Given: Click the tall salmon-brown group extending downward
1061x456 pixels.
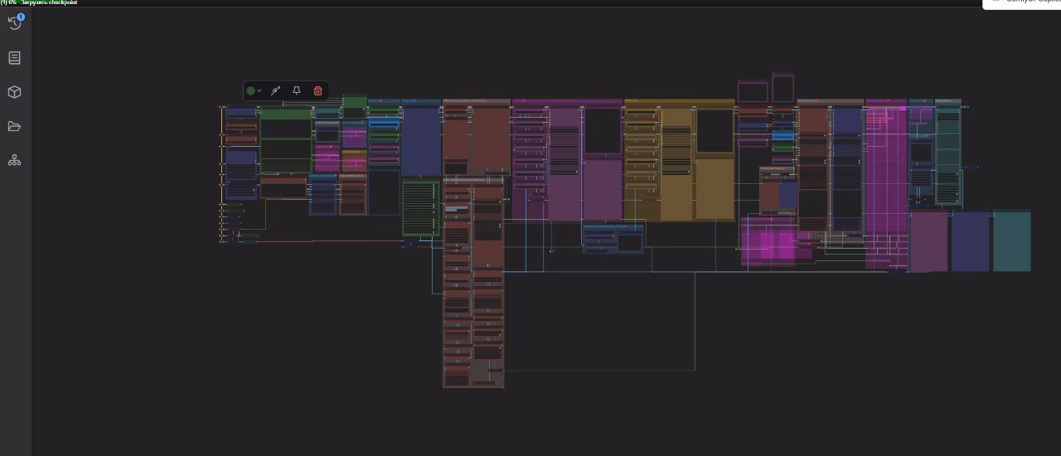Looking at the screenshot, I should point(473,282).
